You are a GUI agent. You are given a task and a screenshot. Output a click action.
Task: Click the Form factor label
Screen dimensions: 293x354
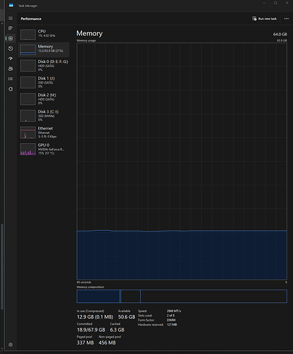pyautogui.click(x=146, y=320)
